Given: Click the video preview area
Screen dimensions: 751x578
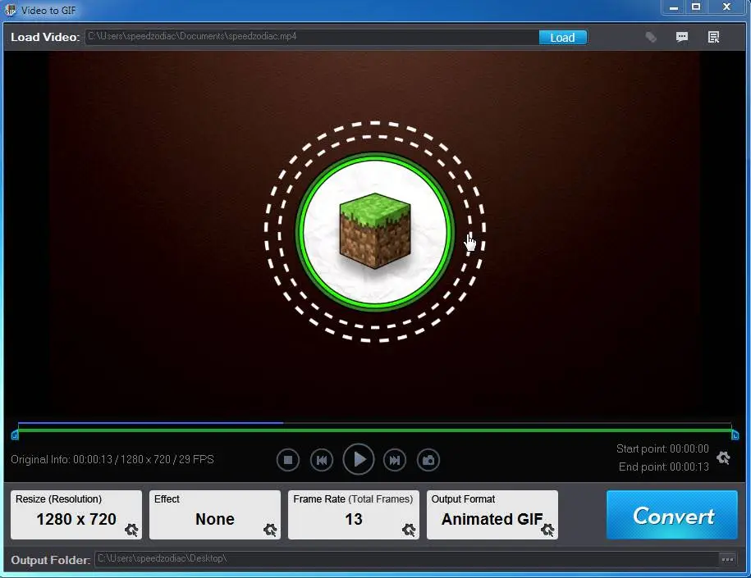Looking at the screenshot, I should click(x=375, y=234).
